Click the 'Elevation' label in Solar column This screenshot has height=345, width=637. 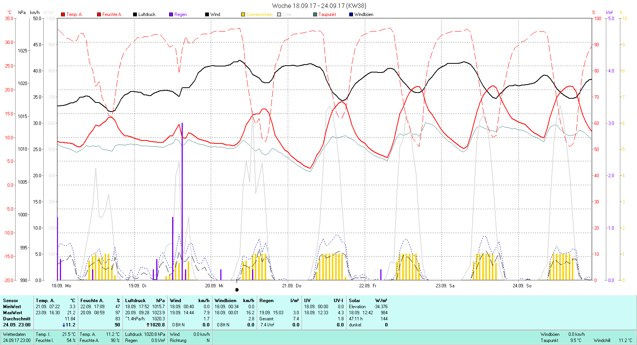click(357, 307)
